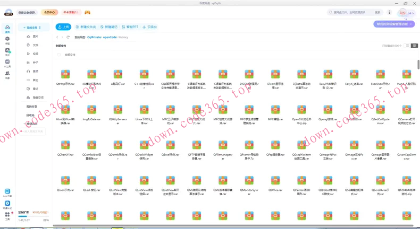420x229 pixels.
Task: Switch to list view layout
Action: tap(408, 46)
